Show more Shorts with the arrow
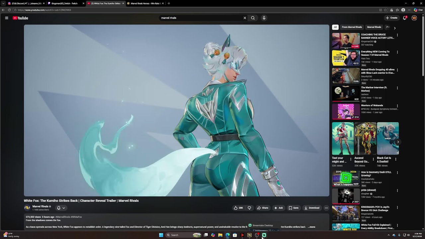 pyautogui.click(x=398, y=142)
